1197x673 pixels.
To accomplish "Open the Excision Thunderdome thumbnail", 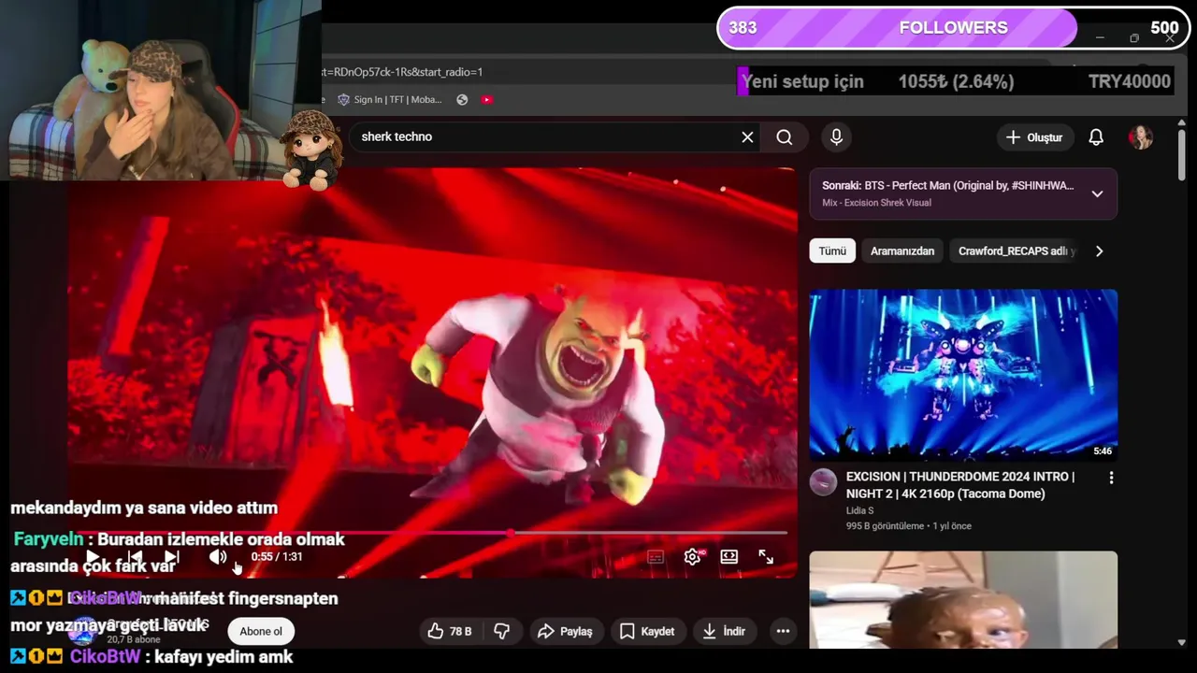I will [963, 375].
